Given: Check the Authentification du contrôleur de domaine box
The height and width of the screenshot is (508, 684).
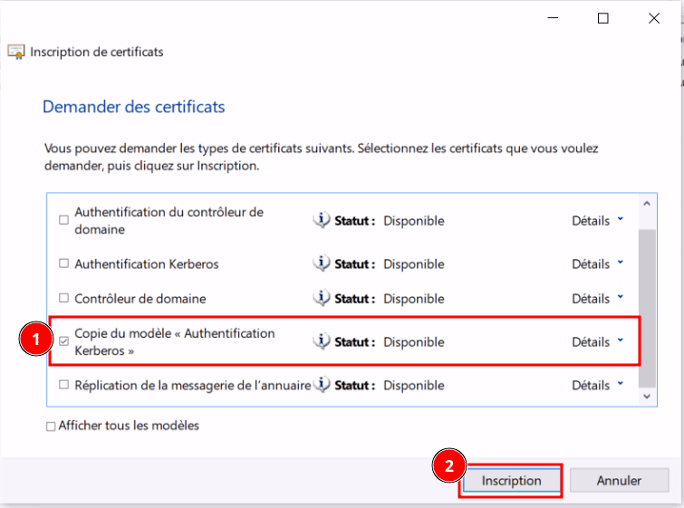Looking at the screenshot, I should coord(63,220).
